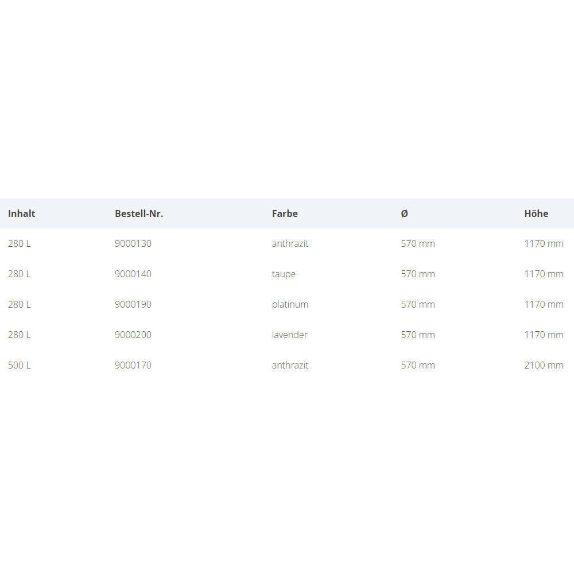Select the Farbe column header

coord(285,214)
